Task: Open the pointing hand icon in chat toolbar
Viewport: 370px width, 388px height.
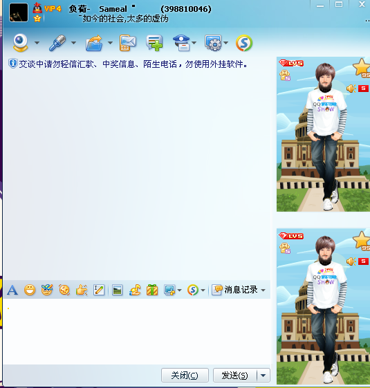Action: pos(82,290)
